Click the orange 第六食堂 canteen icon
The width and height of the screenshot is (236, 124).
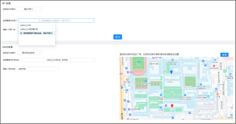(151, 64)
